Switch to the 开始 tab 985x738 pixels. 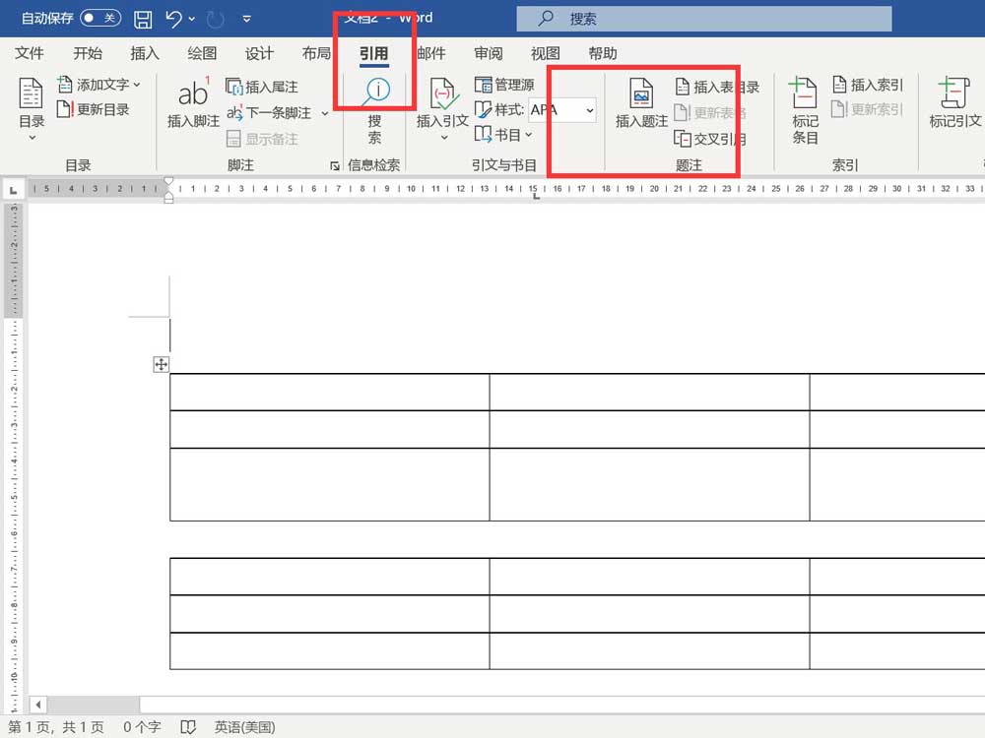pyautogui.click(x=88, y=53)
